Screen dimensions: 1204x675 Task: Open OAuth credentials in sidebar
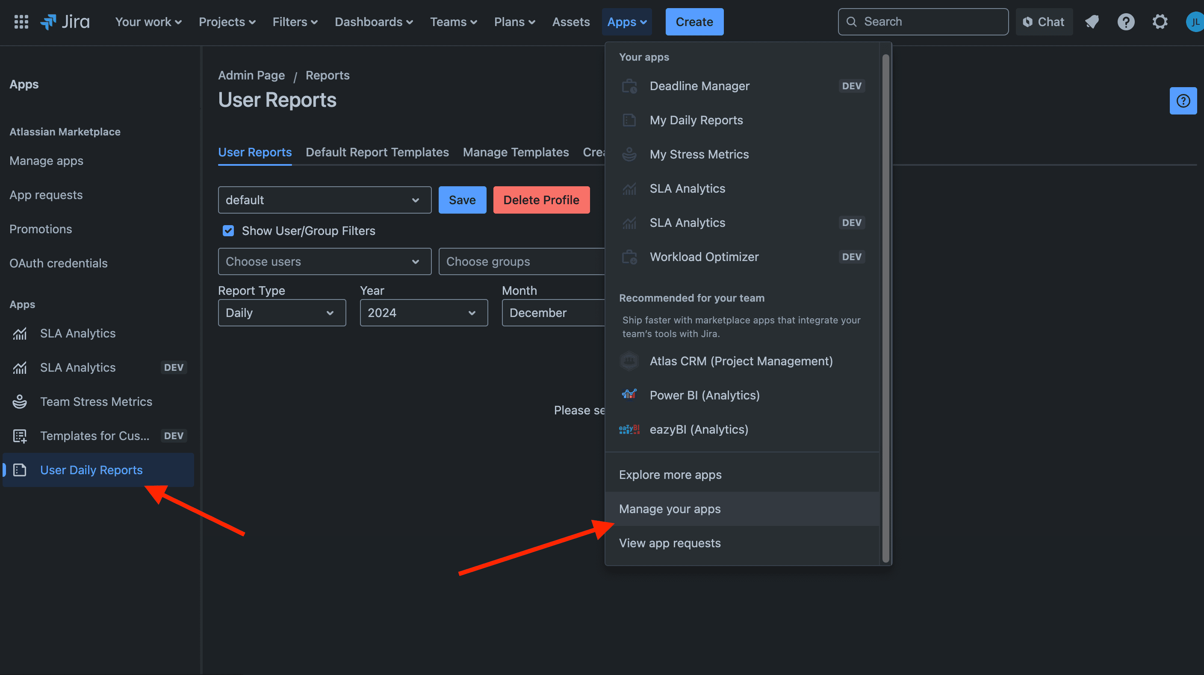(59, 263)
